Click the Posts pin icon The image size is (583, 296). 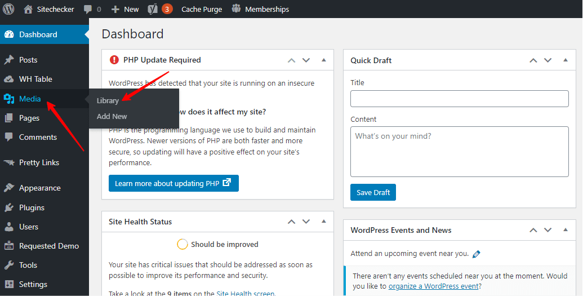point(10,60)
